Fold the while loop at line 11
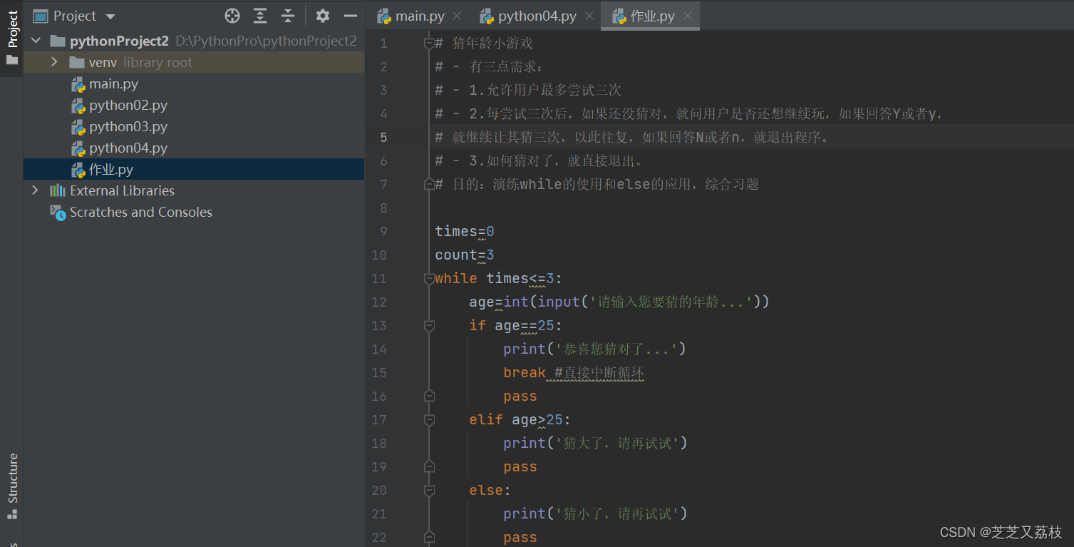The height and width of the screenshot is (547, 1074). point(429,278)
